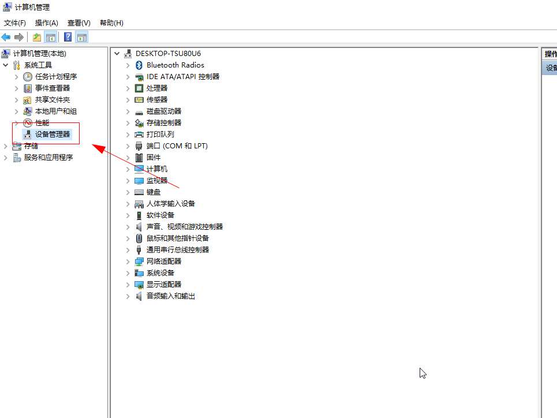This screenshot has width=557, height=418.
Task: Select the DESKTOP-TSU80U6 computer name
Action: coord(168,54)
